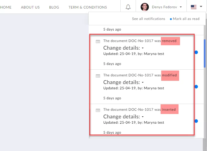The image size is (207, 151).
Task: Expand Change details for inserted document
Action: (123, 117)
